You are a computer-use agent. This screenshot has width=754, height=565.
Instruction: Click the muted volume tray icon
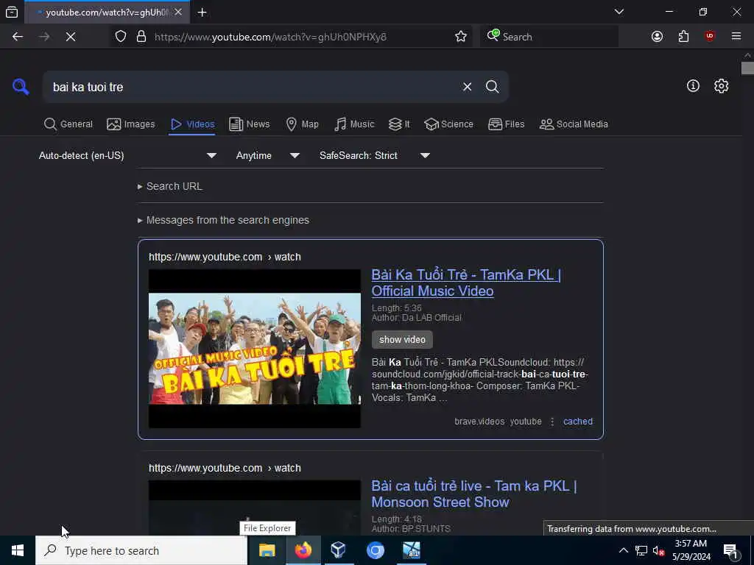(x=658, y=550)
